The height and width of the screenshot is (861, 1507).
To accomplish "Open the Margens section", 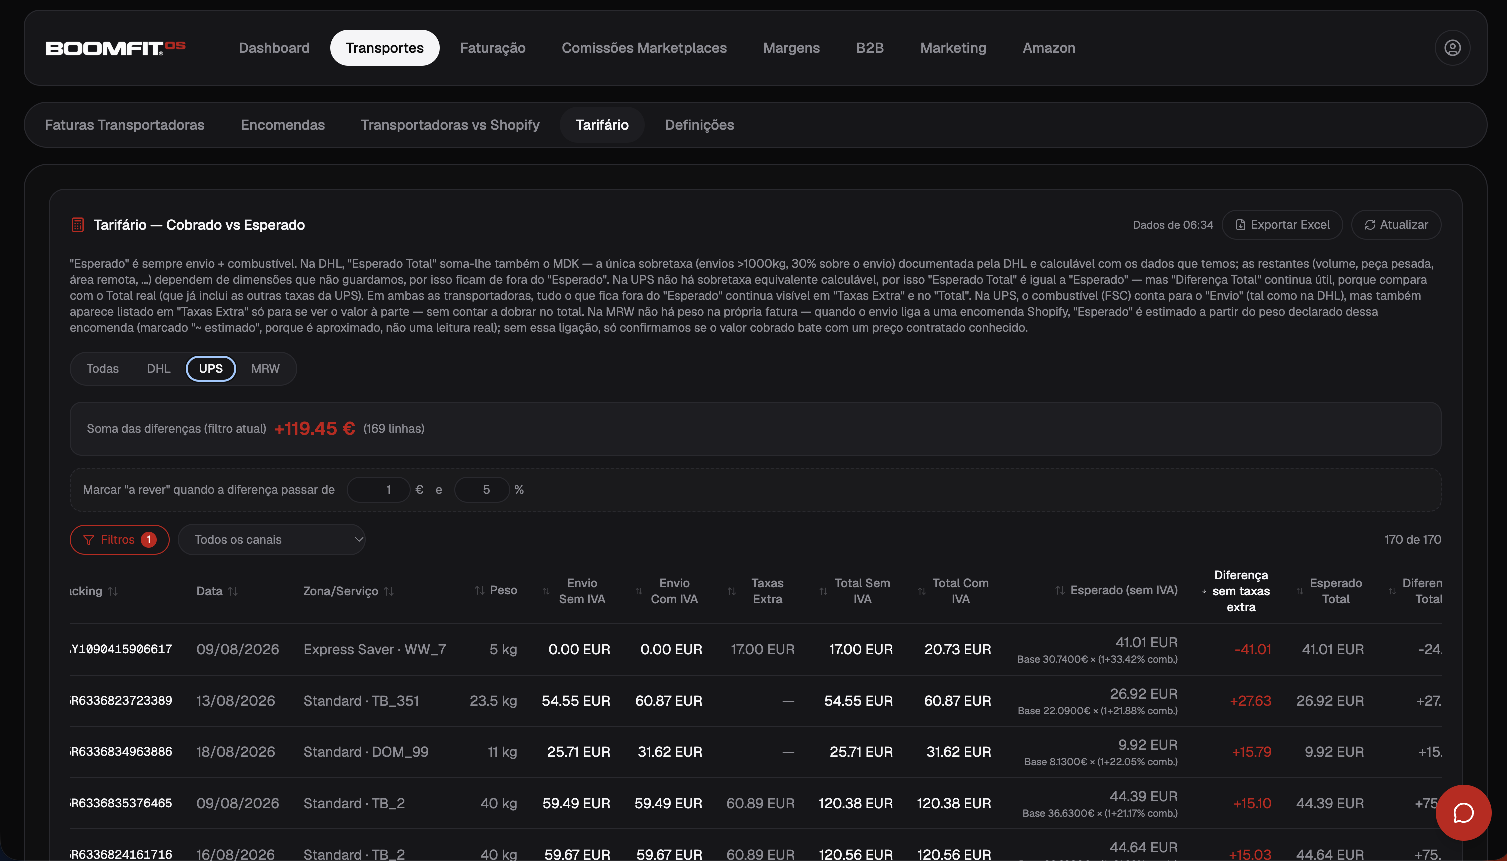I will (791, 48).
